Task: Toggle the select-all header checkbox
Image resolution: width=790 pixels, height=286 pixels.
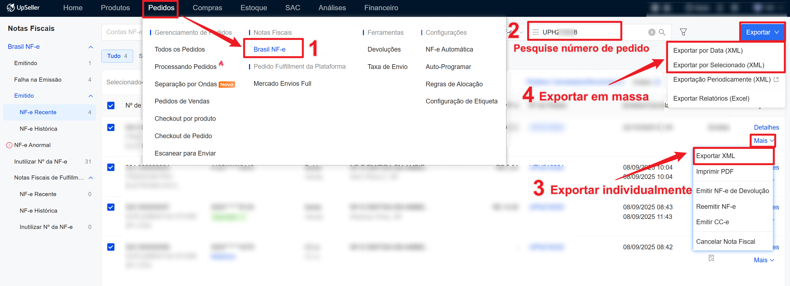Action: point(111,106)
